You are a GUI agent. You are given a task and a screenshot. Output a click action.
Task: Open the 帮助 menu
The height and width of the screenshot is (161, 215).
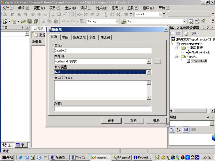pos(164,8)
